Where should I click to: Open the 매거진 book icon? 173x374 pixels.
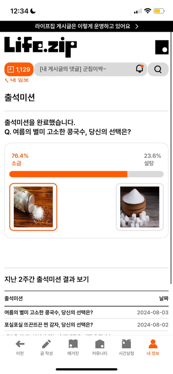click(73, 344)
